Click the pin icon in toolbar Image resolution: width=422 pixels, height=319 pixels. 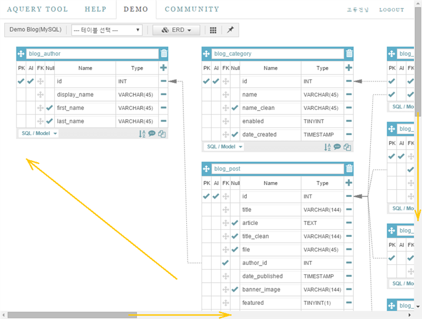tap(230, 30)
